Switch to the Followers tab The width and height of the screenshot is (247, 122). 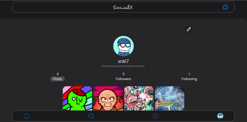click(x=123, y=79)
